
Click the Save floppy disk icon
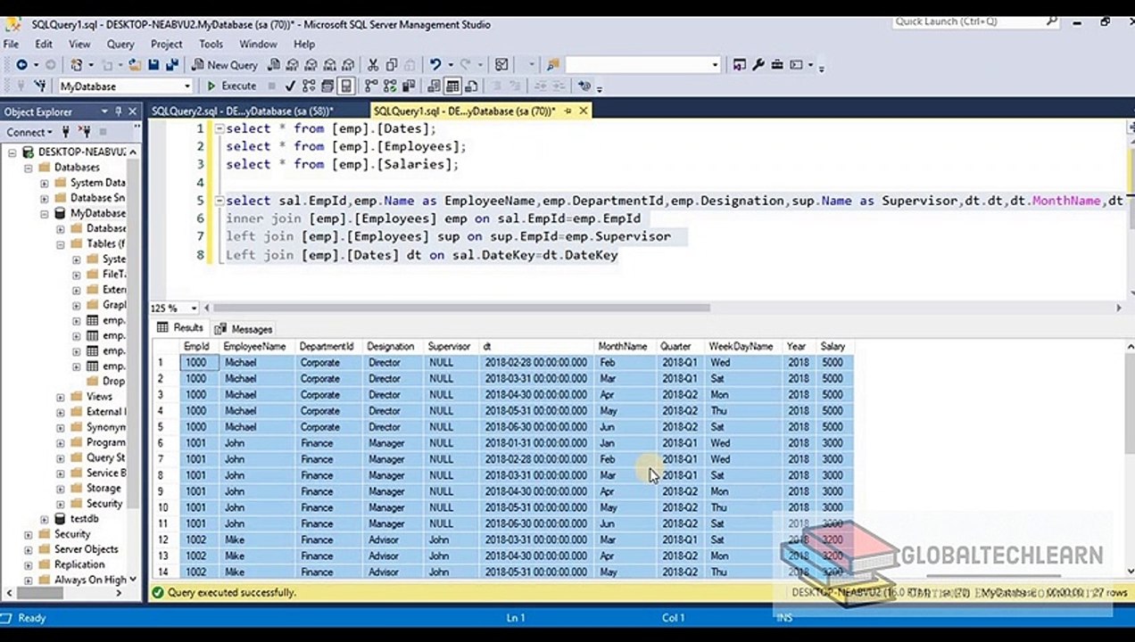(x=153, y=65)
